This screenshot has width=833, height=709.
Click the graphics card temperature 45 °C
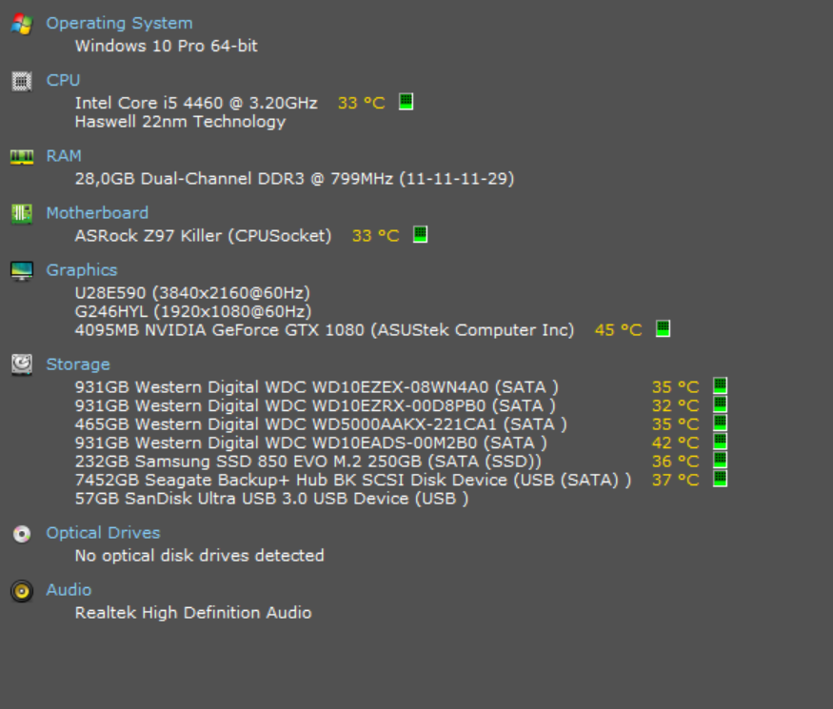619,330
